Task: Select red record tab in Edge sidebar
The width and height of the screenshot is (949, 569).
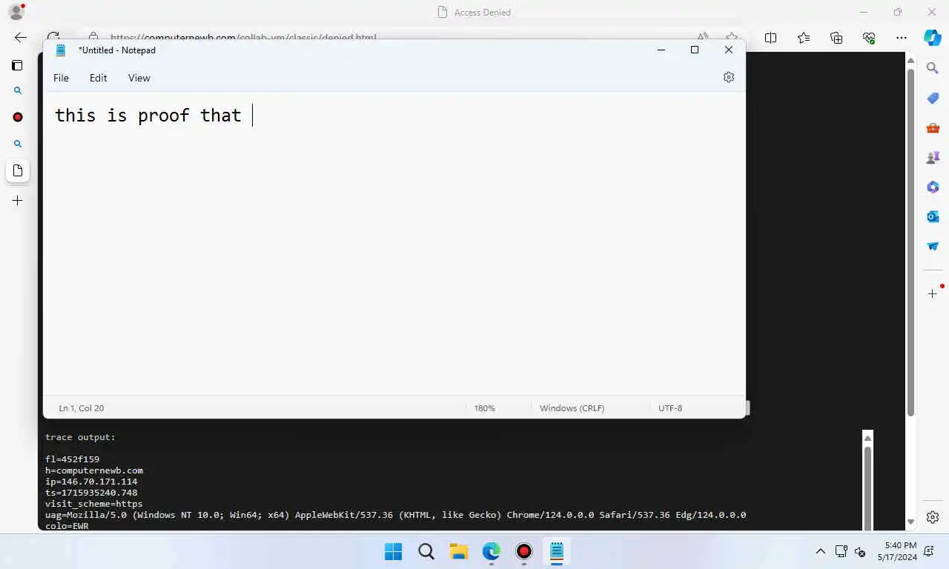Action: pos(18,117)
